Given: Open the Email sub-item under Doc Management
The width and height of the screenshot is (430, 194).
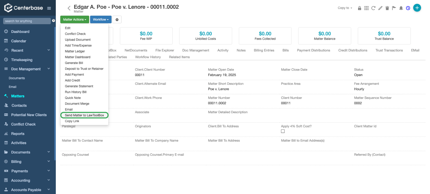Looking at the screenshot, I should pyautogui.click(x=13, y=87).
